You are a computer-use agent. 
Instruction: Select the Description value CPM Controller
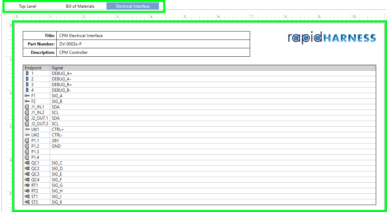point(74,52)
